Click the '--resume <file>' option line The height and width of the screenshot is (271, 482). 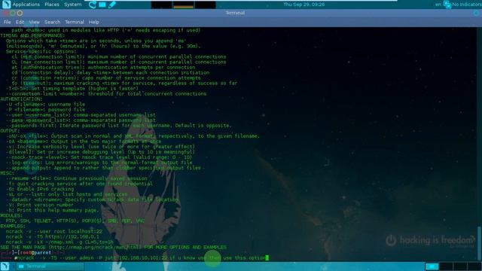coord(77,178)
